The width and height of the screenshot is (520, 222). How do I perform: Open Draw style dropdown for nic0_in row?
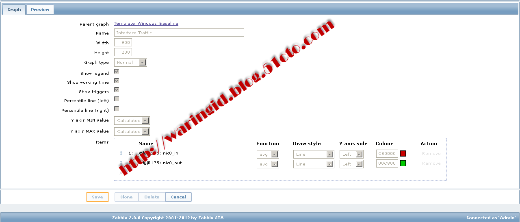[314, 154]
